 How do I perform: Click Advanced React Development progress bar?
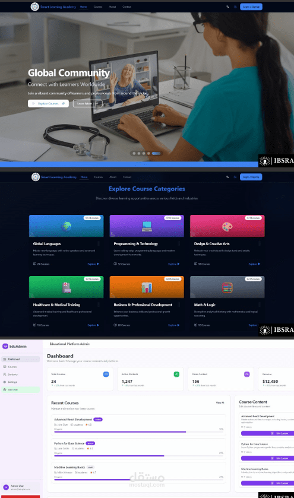(x=138, y=432)
